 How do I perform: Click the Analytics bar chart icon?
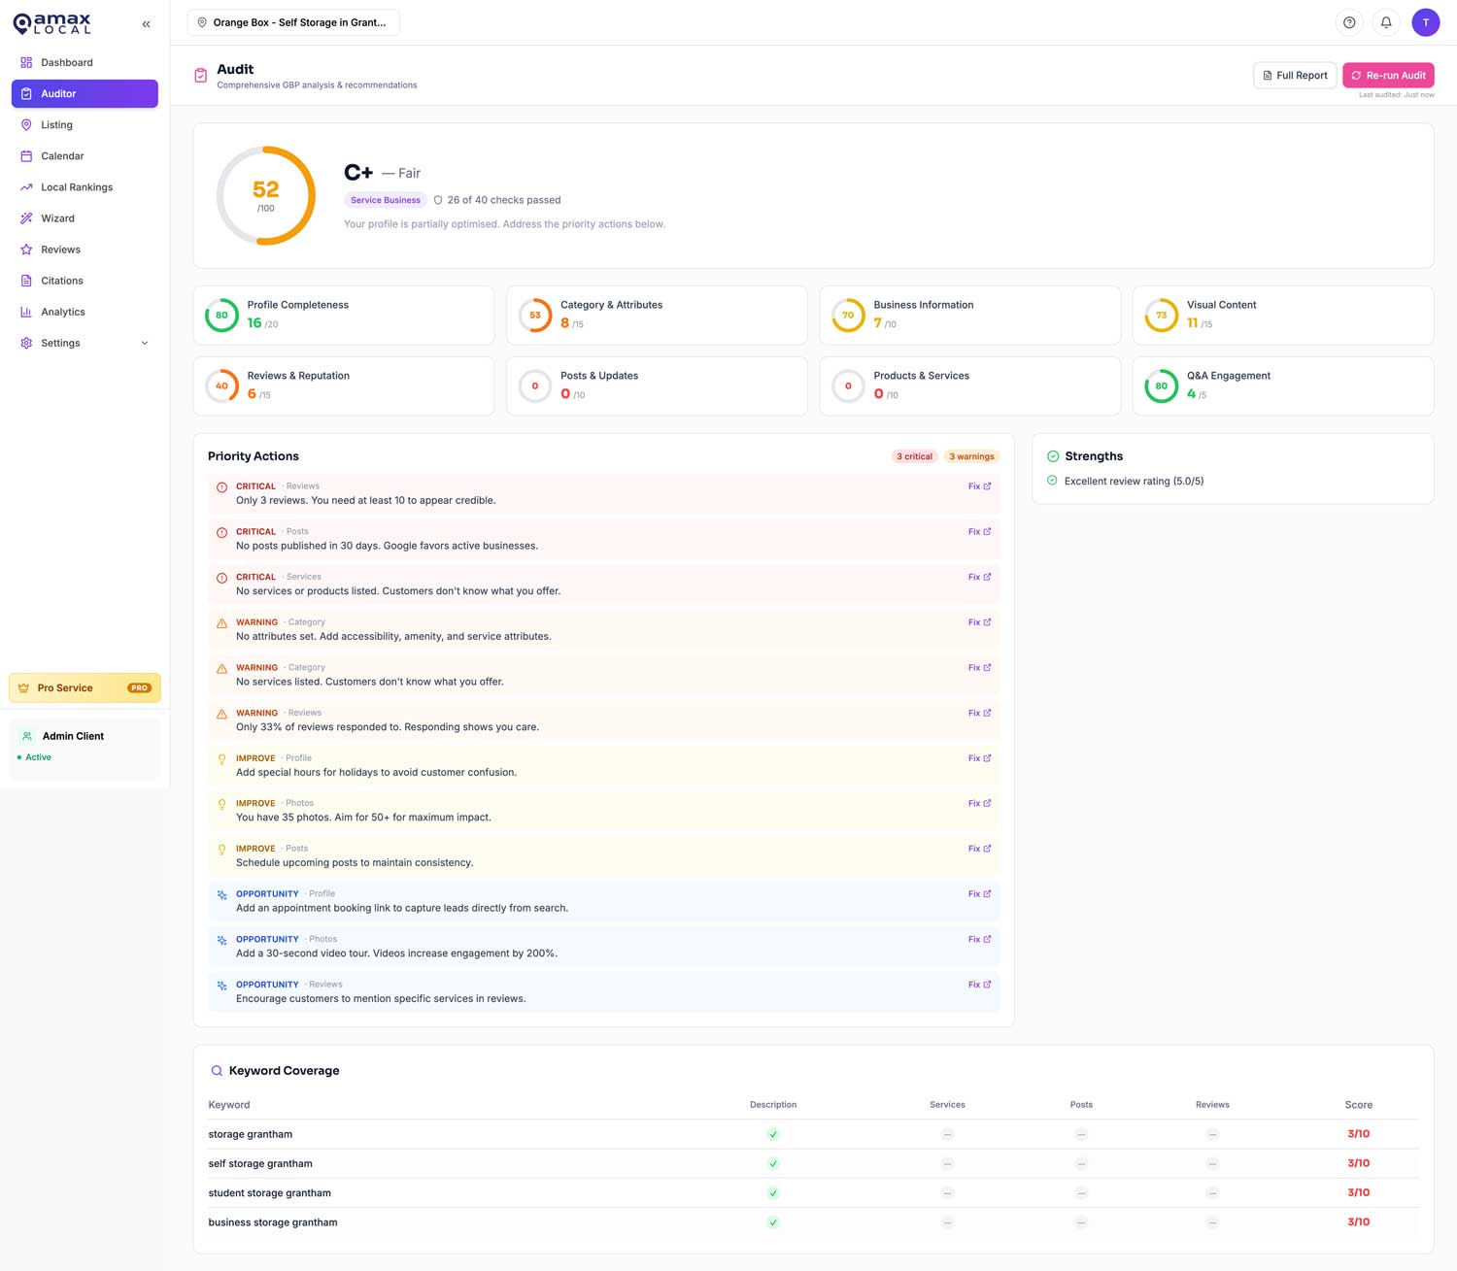[x=26, y=312]
